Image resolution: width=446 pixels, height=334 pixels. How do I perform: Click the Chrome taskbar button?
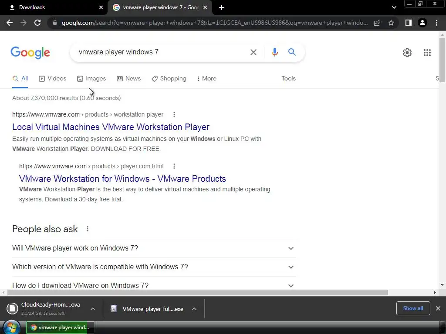coord(60,327)
